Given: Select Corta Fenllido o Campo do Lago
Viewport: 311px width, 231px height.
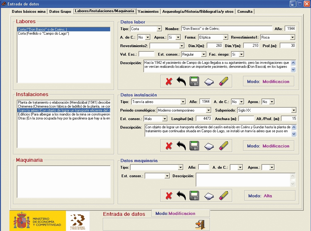Looking at the screenshot, I should (x=44, y=33).
